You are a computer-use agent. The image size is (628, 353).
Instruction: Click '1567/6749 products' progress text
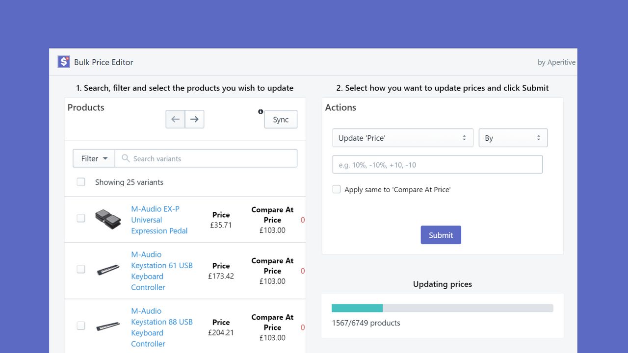(x=366, y=323)
